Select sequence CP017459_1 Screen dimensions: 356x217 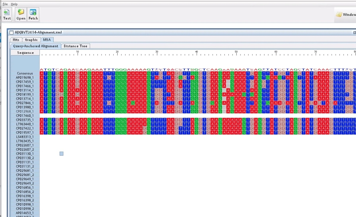tap(25, 82)
